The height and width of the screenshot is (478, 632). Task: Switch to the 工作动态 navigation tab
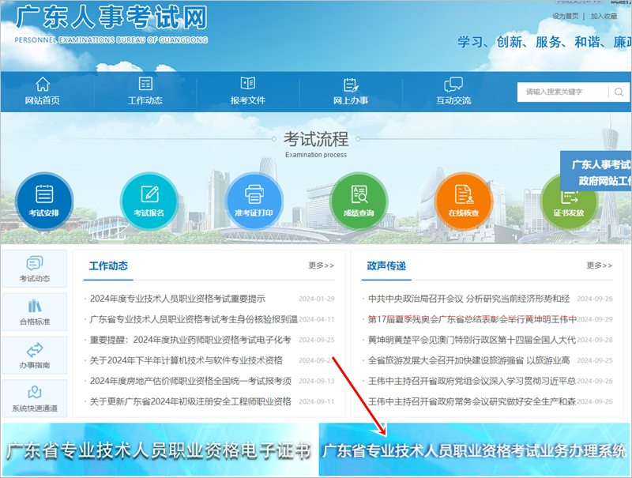coord(144,91)
